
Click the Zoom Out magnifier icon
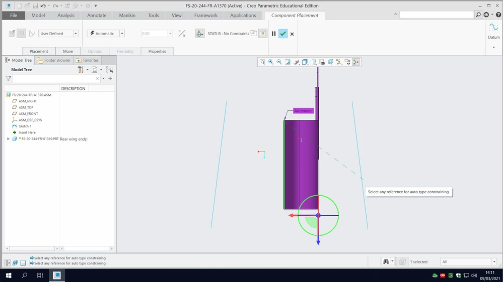[x=279, y=62]
